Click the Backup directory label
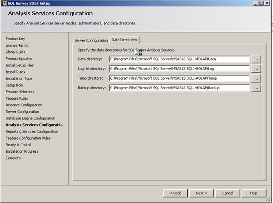Viewport: 273px width, 203px height. pos(92,88)
